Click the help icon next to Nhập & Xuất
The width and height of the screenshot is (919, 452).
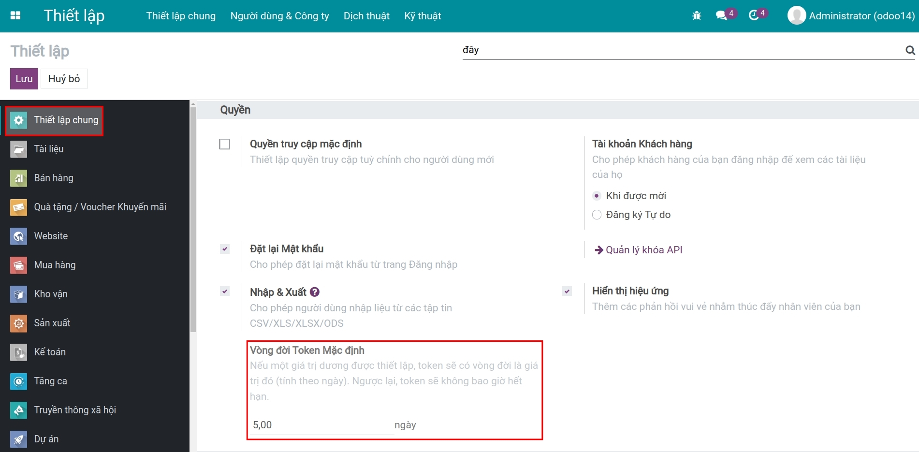[x=315, y=292]
